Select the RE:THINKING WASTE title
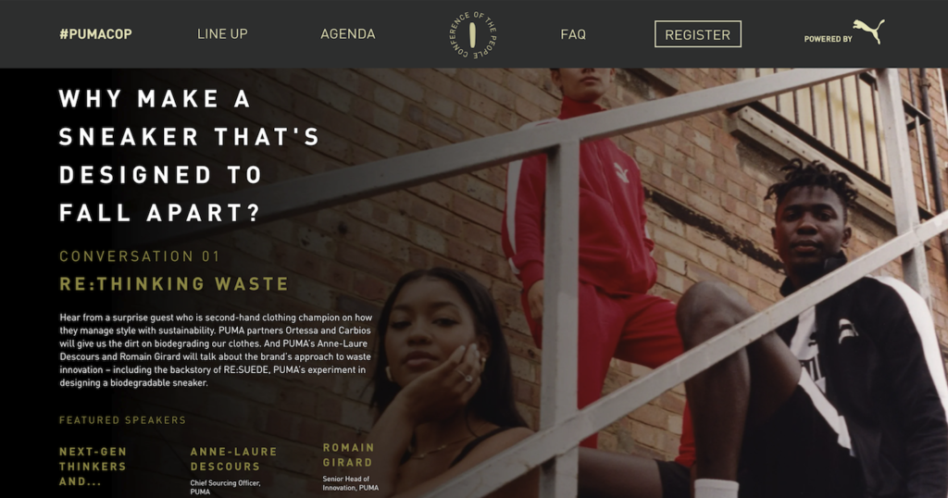 coord(174,284)
